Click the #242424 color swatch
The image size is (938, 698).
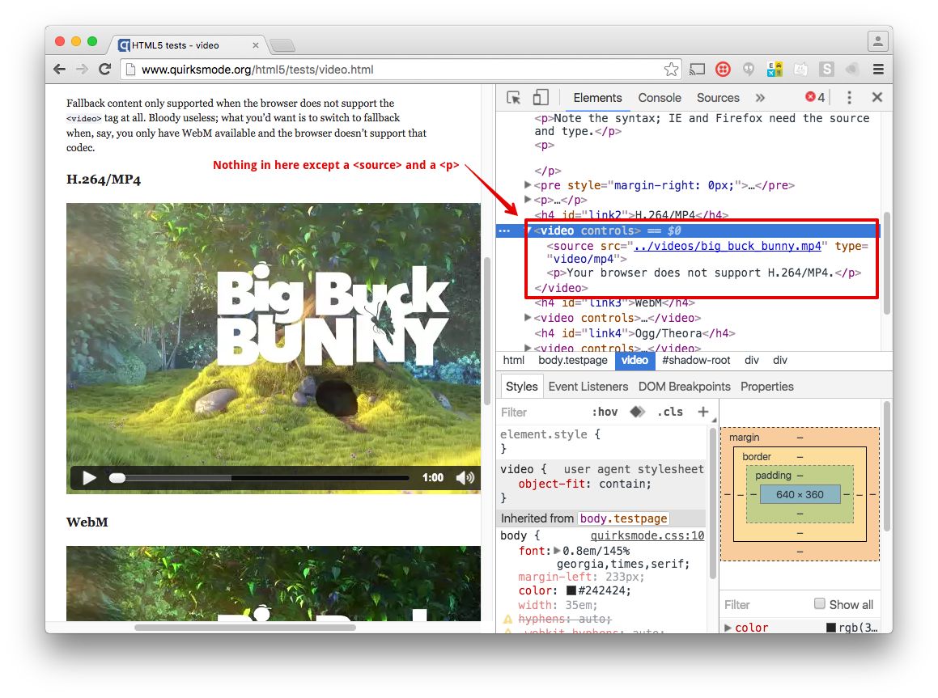tap(571, 590)
